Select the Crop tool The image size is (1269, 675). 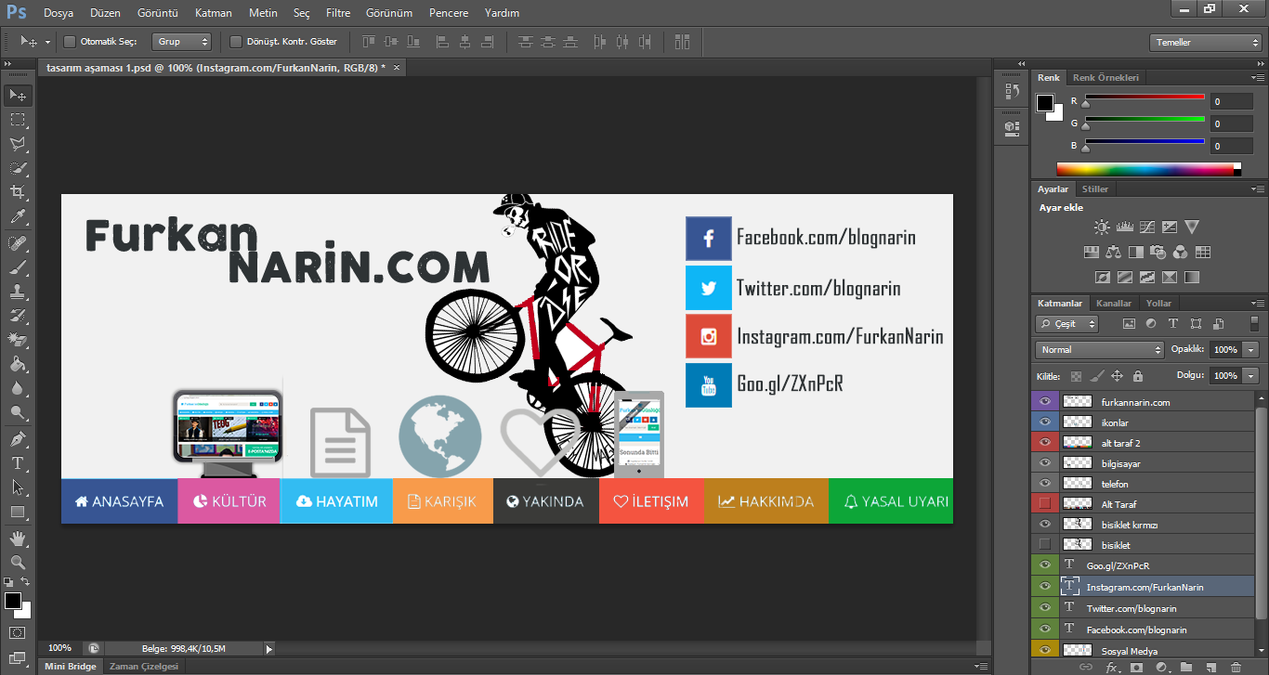pos(18,192)
